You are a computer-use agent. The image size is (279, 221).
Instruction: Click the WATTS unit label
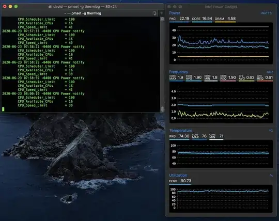pos(266,13)
